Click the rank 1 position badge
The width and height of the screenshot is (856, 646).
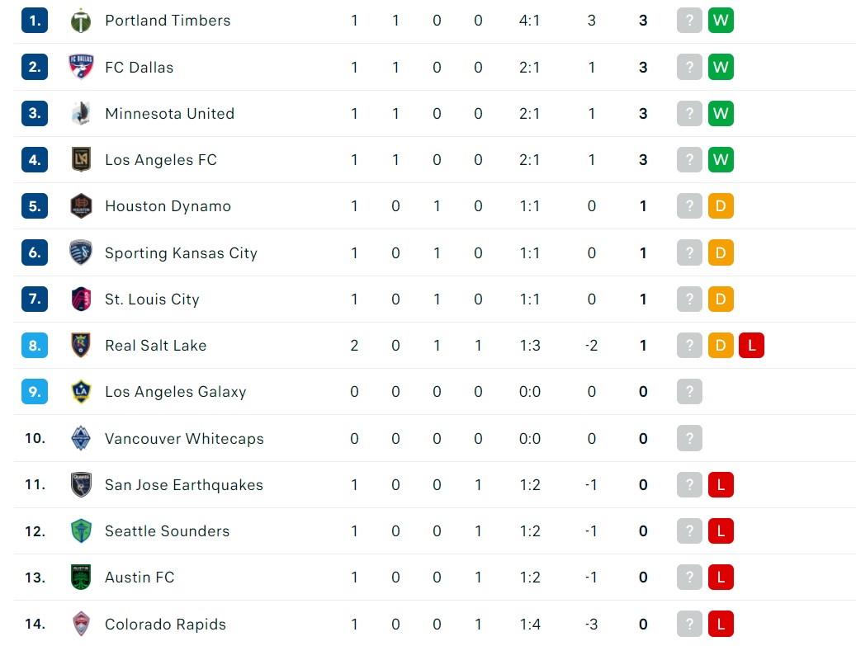click(35, 21)
